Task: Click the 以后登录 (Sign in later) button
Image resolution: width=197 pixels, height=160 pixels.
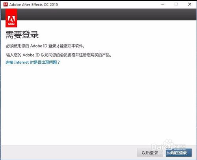Action: coord(150,153)
